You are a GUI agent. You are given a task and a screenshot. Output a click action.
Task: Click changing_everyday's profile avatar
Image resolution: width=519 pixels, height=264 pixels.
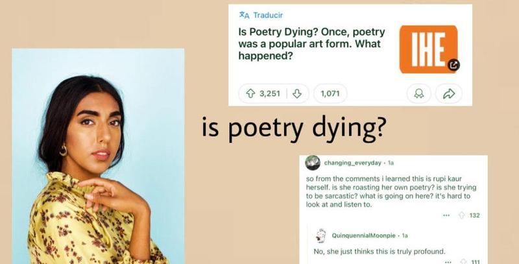pos(313,162)
